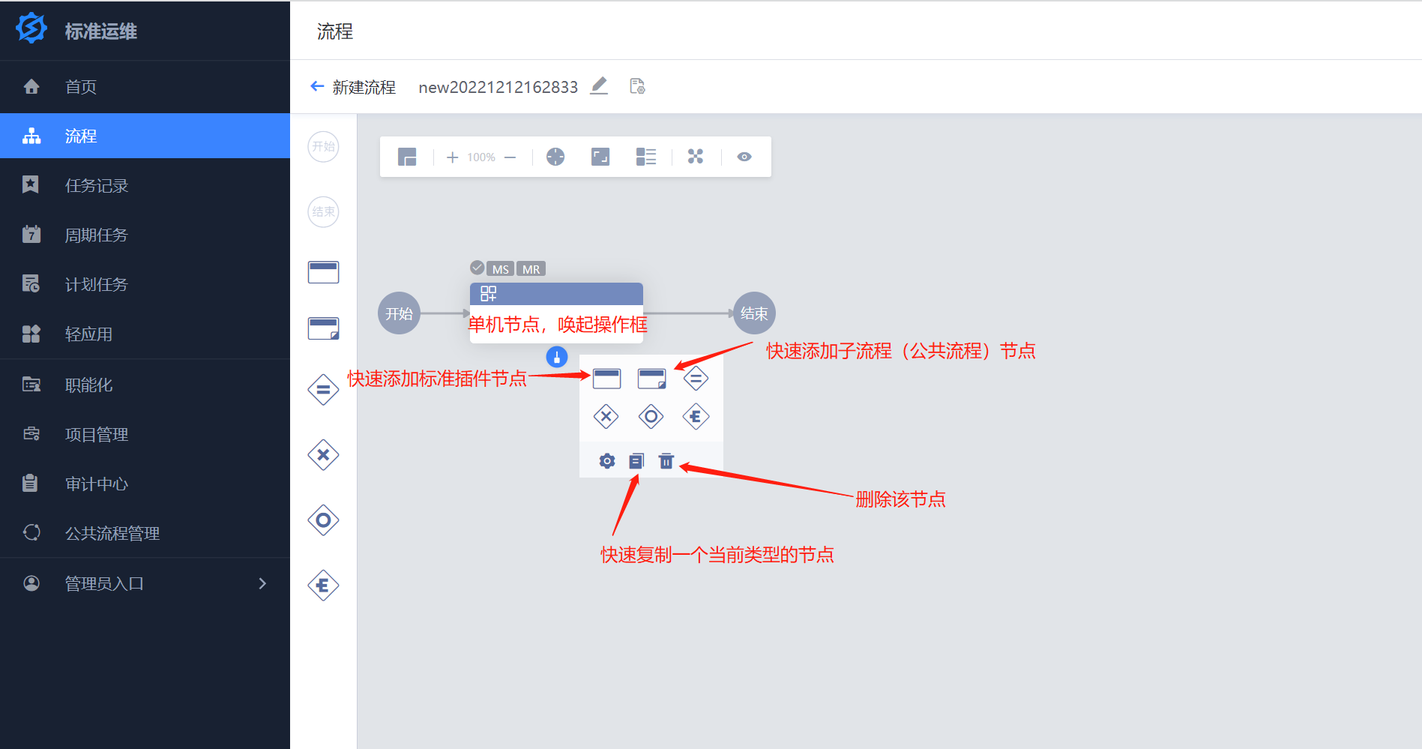Click the converge gateway circle icon in the popup
The height and width of the screenshot is (749, 1422).
(x=651, y=416)
